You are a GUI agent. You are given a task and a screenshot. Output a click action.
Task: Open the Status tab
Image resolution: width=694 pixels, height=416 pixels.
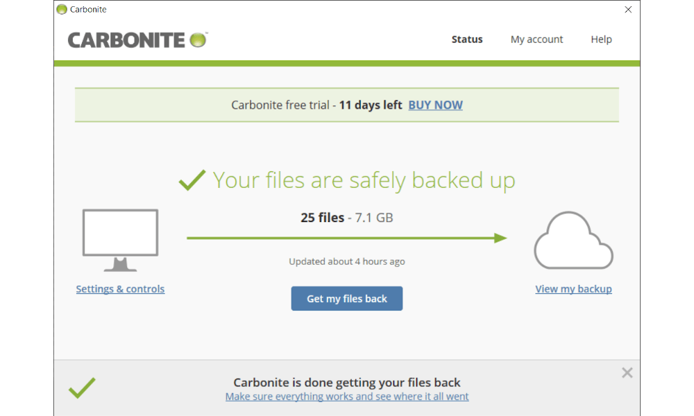pos(467,40)
